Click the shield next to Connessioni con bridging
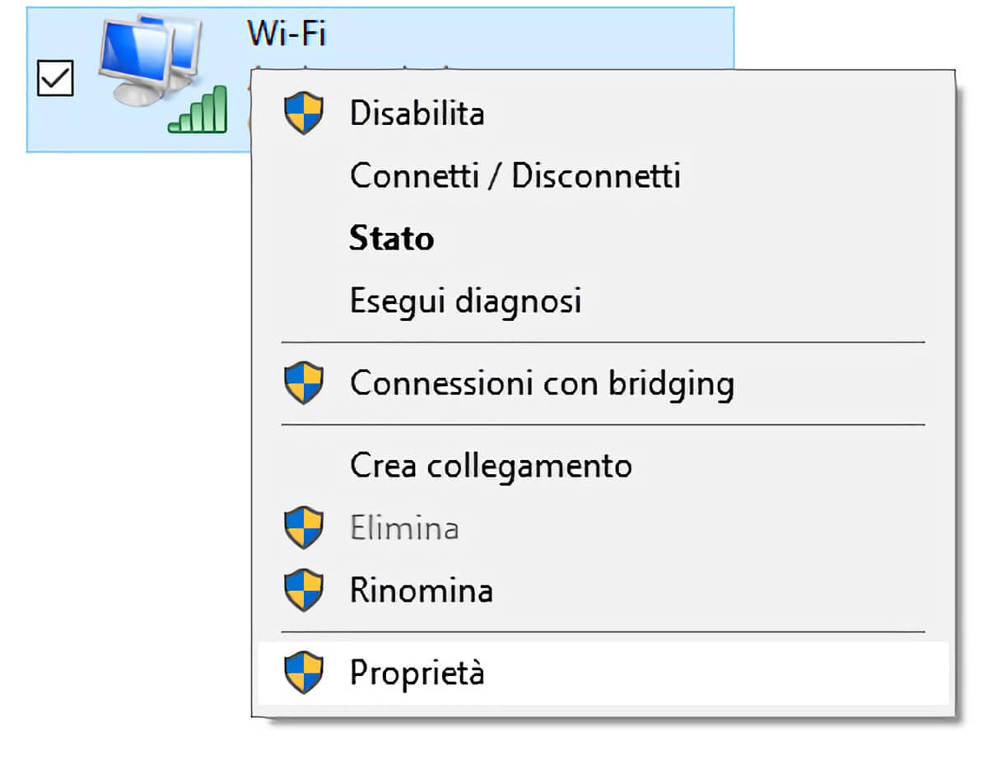988x764 pixels. 304,384
